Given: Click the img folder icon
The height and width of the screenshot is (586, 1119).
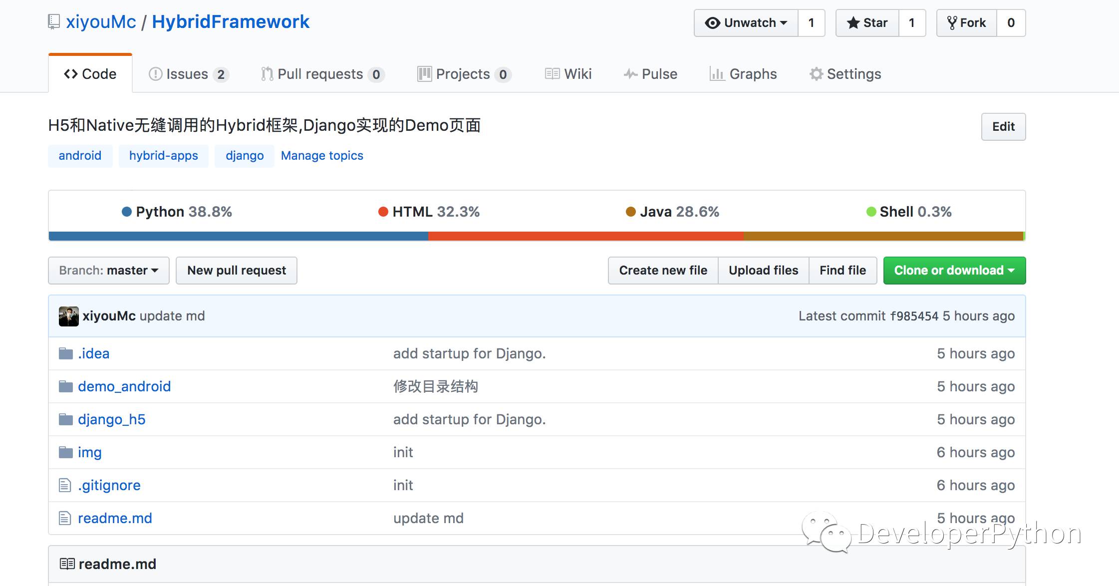Looking at the screenshot, I should (x=66, y=453).
